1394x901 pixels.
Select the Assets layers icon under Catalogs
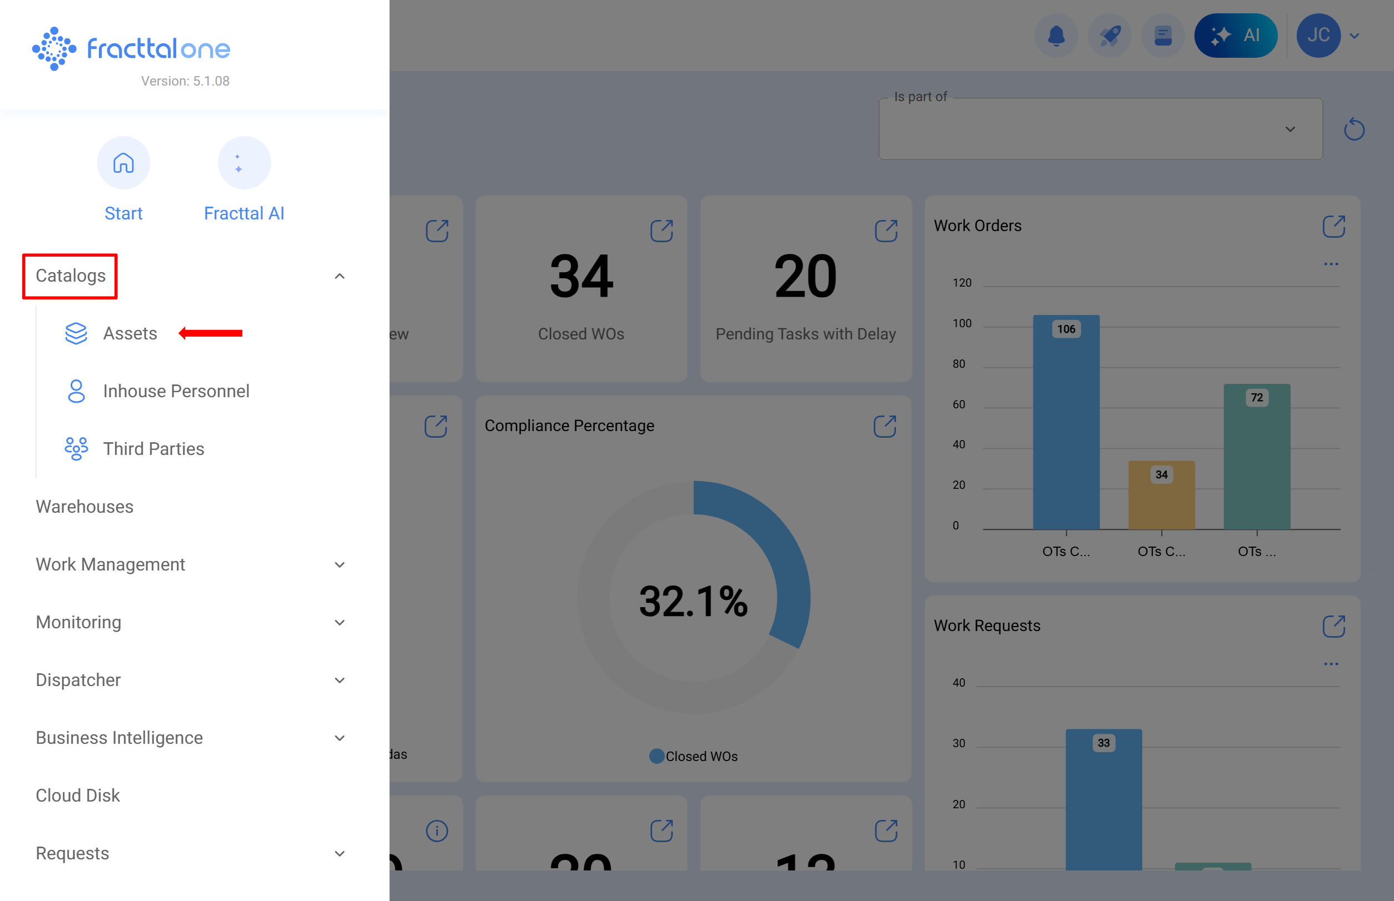76,333
